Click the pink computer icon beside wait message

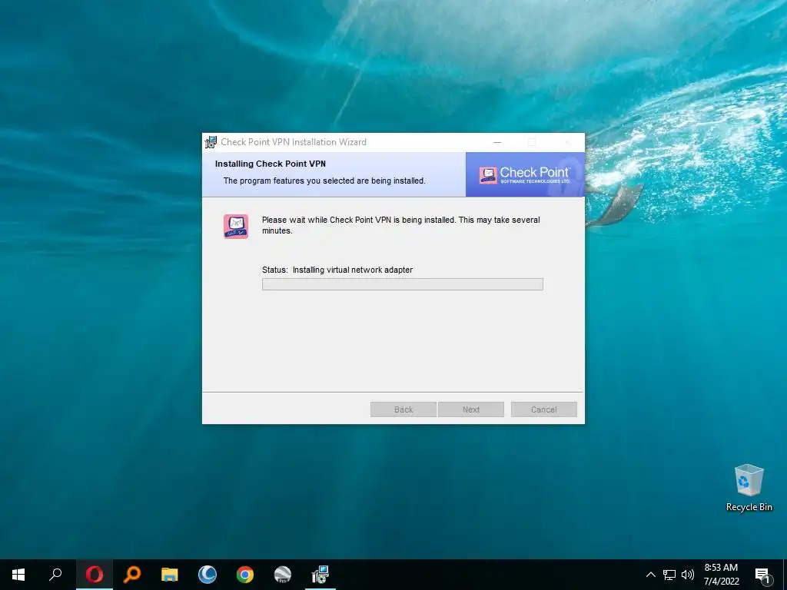click(x=236, y=227)
